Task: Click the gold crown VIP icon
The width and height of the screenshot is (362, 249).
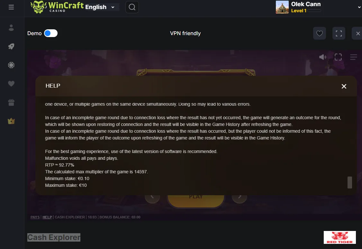Action: (x=11, y=121)
